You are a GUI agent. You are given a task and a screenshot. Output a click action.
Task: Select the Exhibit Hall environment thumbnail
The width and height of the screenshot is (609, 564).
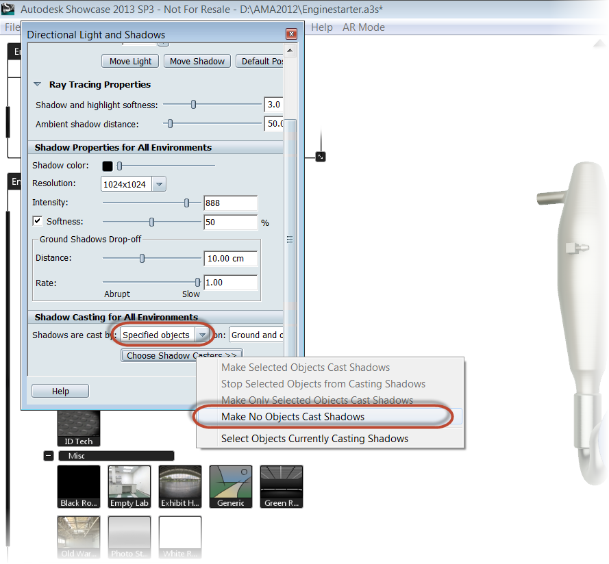180,487
